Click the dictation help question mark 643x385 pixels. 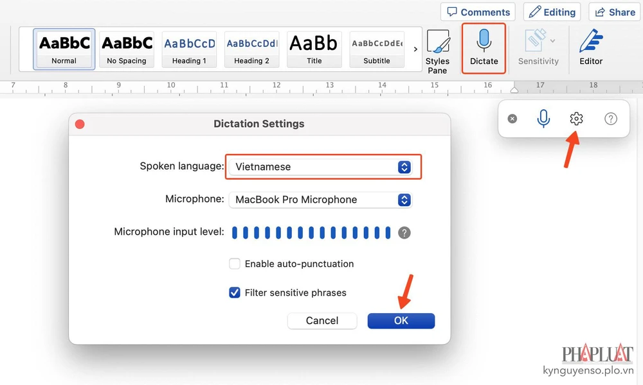(611, 119)
